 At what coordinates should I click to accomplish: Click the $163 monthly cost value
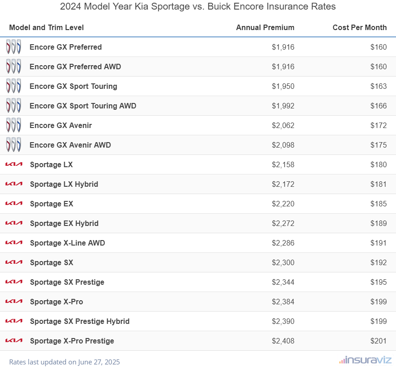379,86
